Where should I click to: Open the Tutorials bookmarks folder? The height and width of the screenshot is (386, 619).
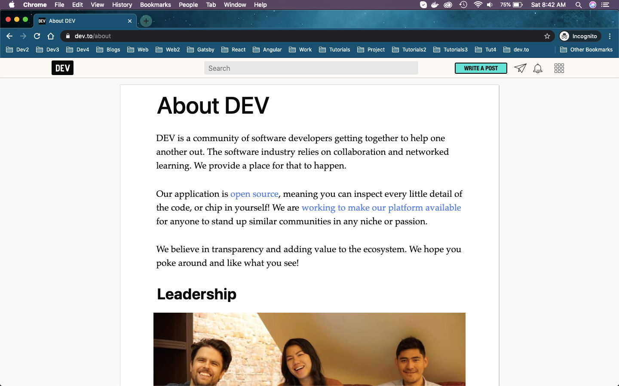point(335,50)
